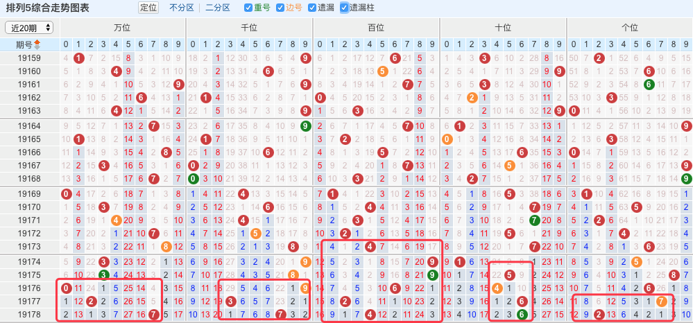Open the 近20期 period dropdown
Image resolution: width=693 pixels, height=323 pixels.
click(x=28, y=27)
